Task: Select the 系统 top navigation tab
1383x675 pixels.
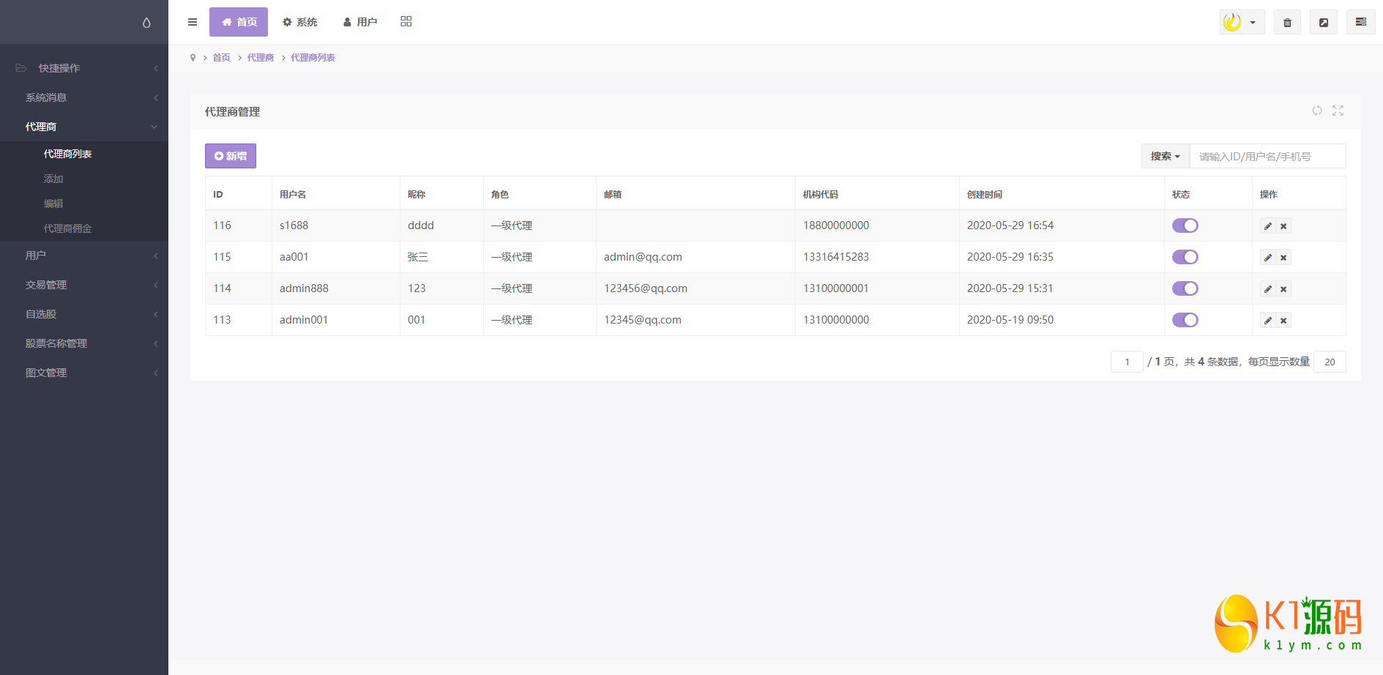Action: (x=300, y=22)
